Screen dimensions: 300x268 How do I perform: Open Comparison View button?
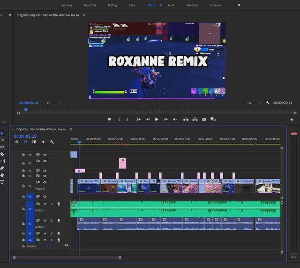click(213, 119)
